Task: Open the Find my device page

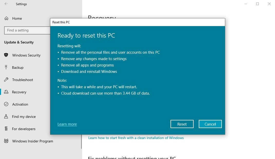Action: tap(24, 117)
